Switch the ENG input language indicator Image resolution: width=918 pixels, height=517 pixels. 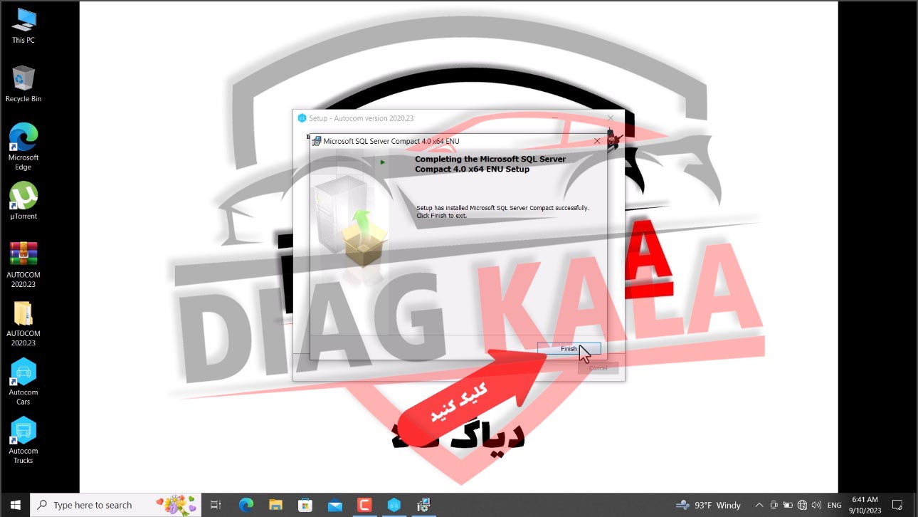pos(834,505)
